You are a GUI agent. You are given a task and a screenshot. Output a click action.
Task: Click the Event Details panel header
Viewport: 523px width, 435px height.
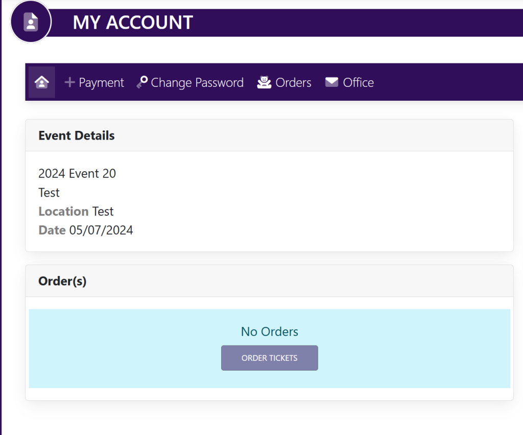pyautogui.click(x=77, y=135)
